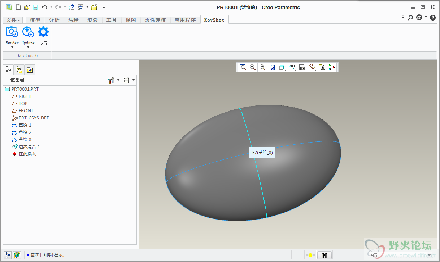Click the Regenerate model icon

point(71,7)
